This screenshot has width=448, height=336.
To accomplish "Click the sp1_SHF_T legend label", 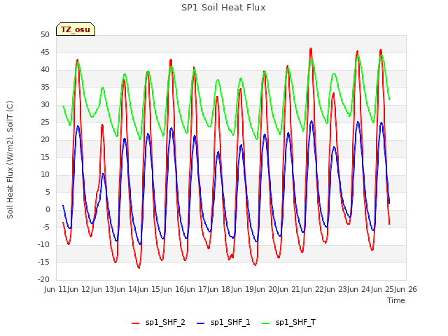I will pos(295,323).
